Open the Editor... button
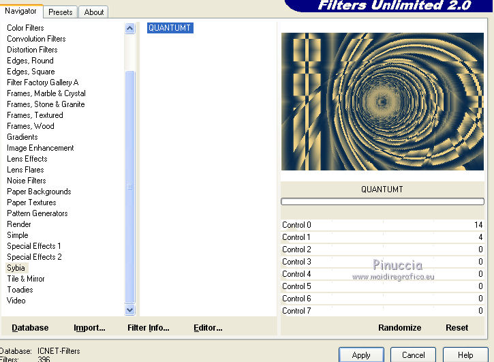Screen dimensions: 494x362 pos(208,328)
